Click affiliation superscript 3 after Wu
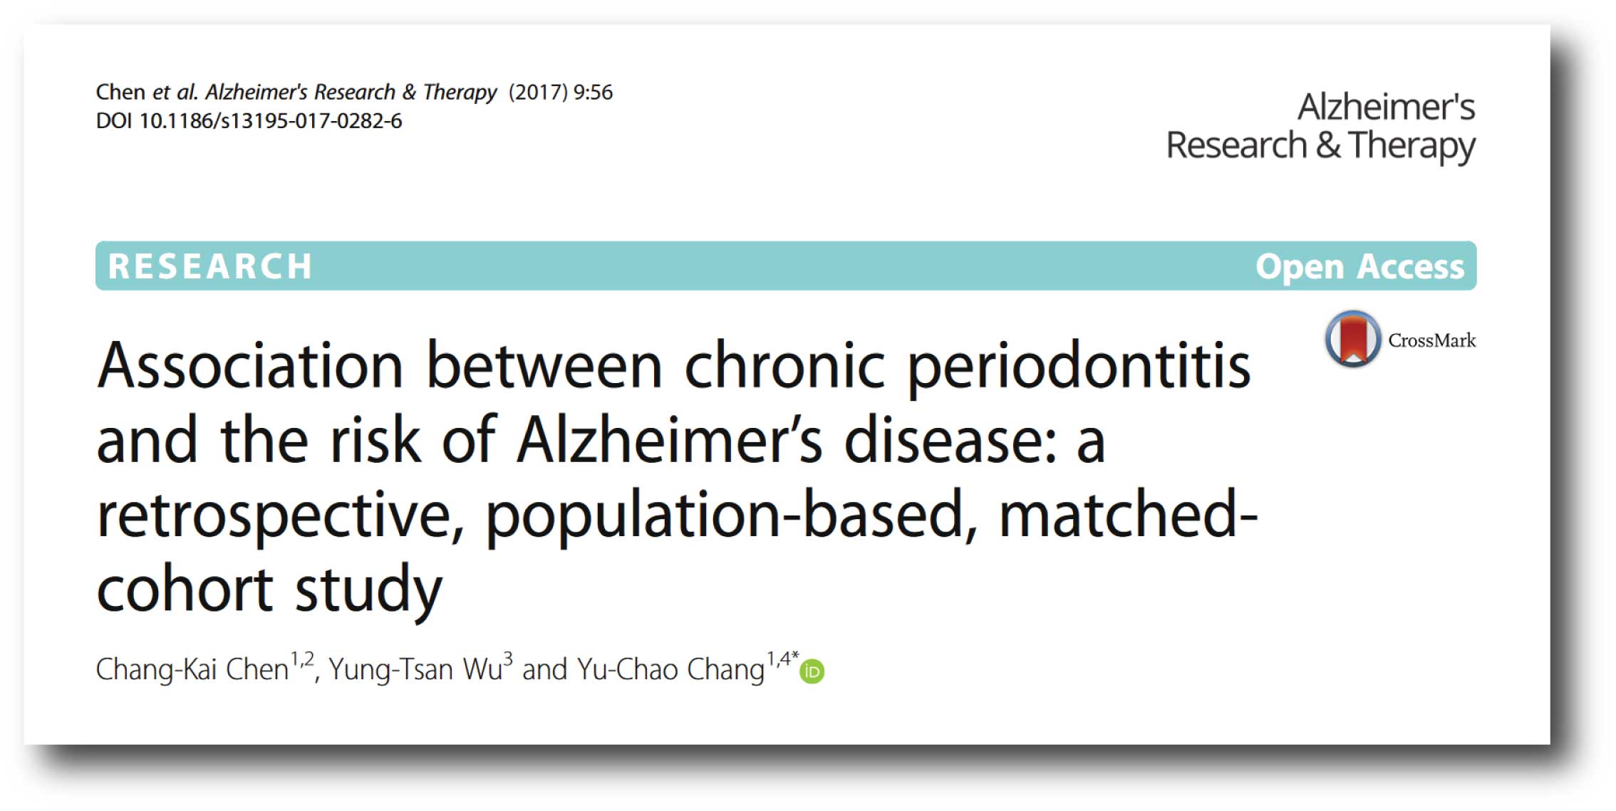Screen dimensions: 1616x811 pos(507,659)
